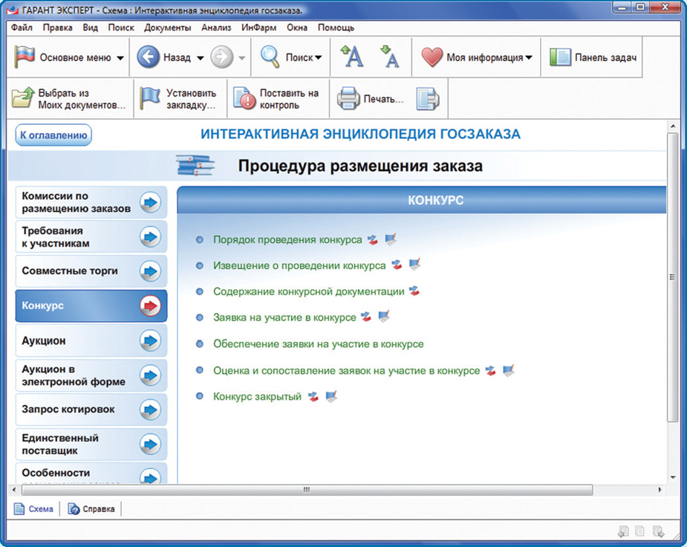Open the Моя информация dropdown

pos(529,58)
